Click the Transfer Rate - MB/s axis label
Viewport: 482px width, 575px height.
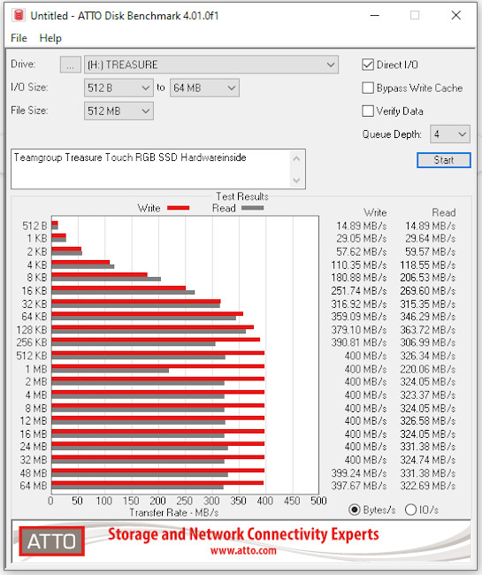point(174,513)
